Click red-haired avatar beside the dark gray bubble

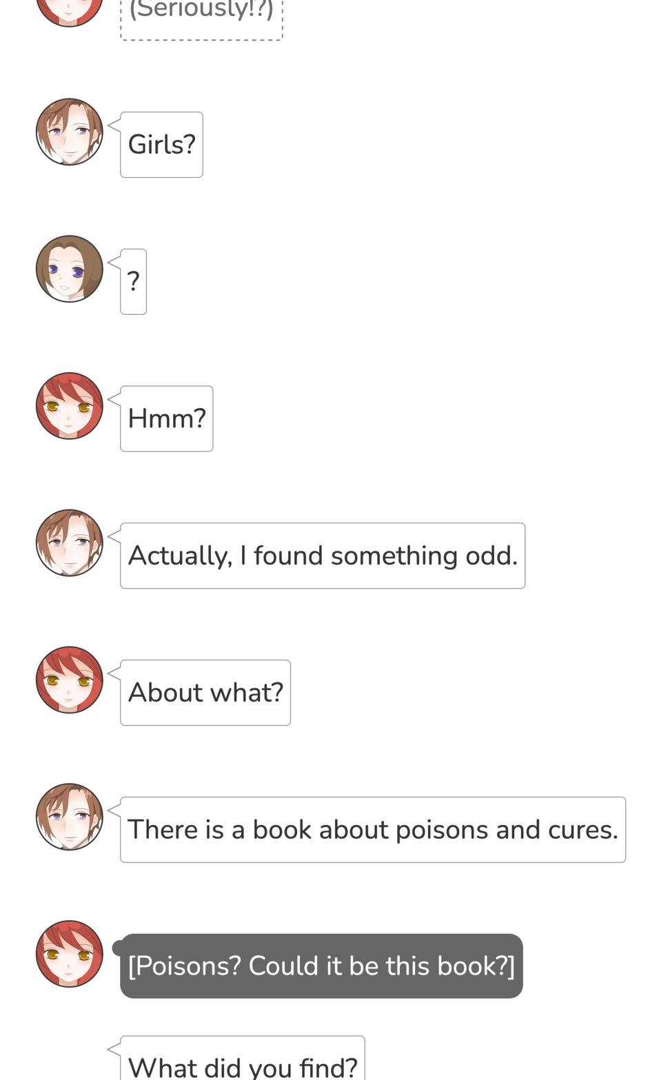pyautogui.click(x=69, y=954)
